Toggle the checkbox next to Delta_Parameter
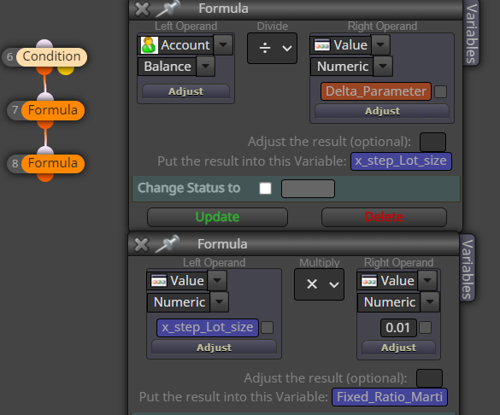 [x=440, y=91]
